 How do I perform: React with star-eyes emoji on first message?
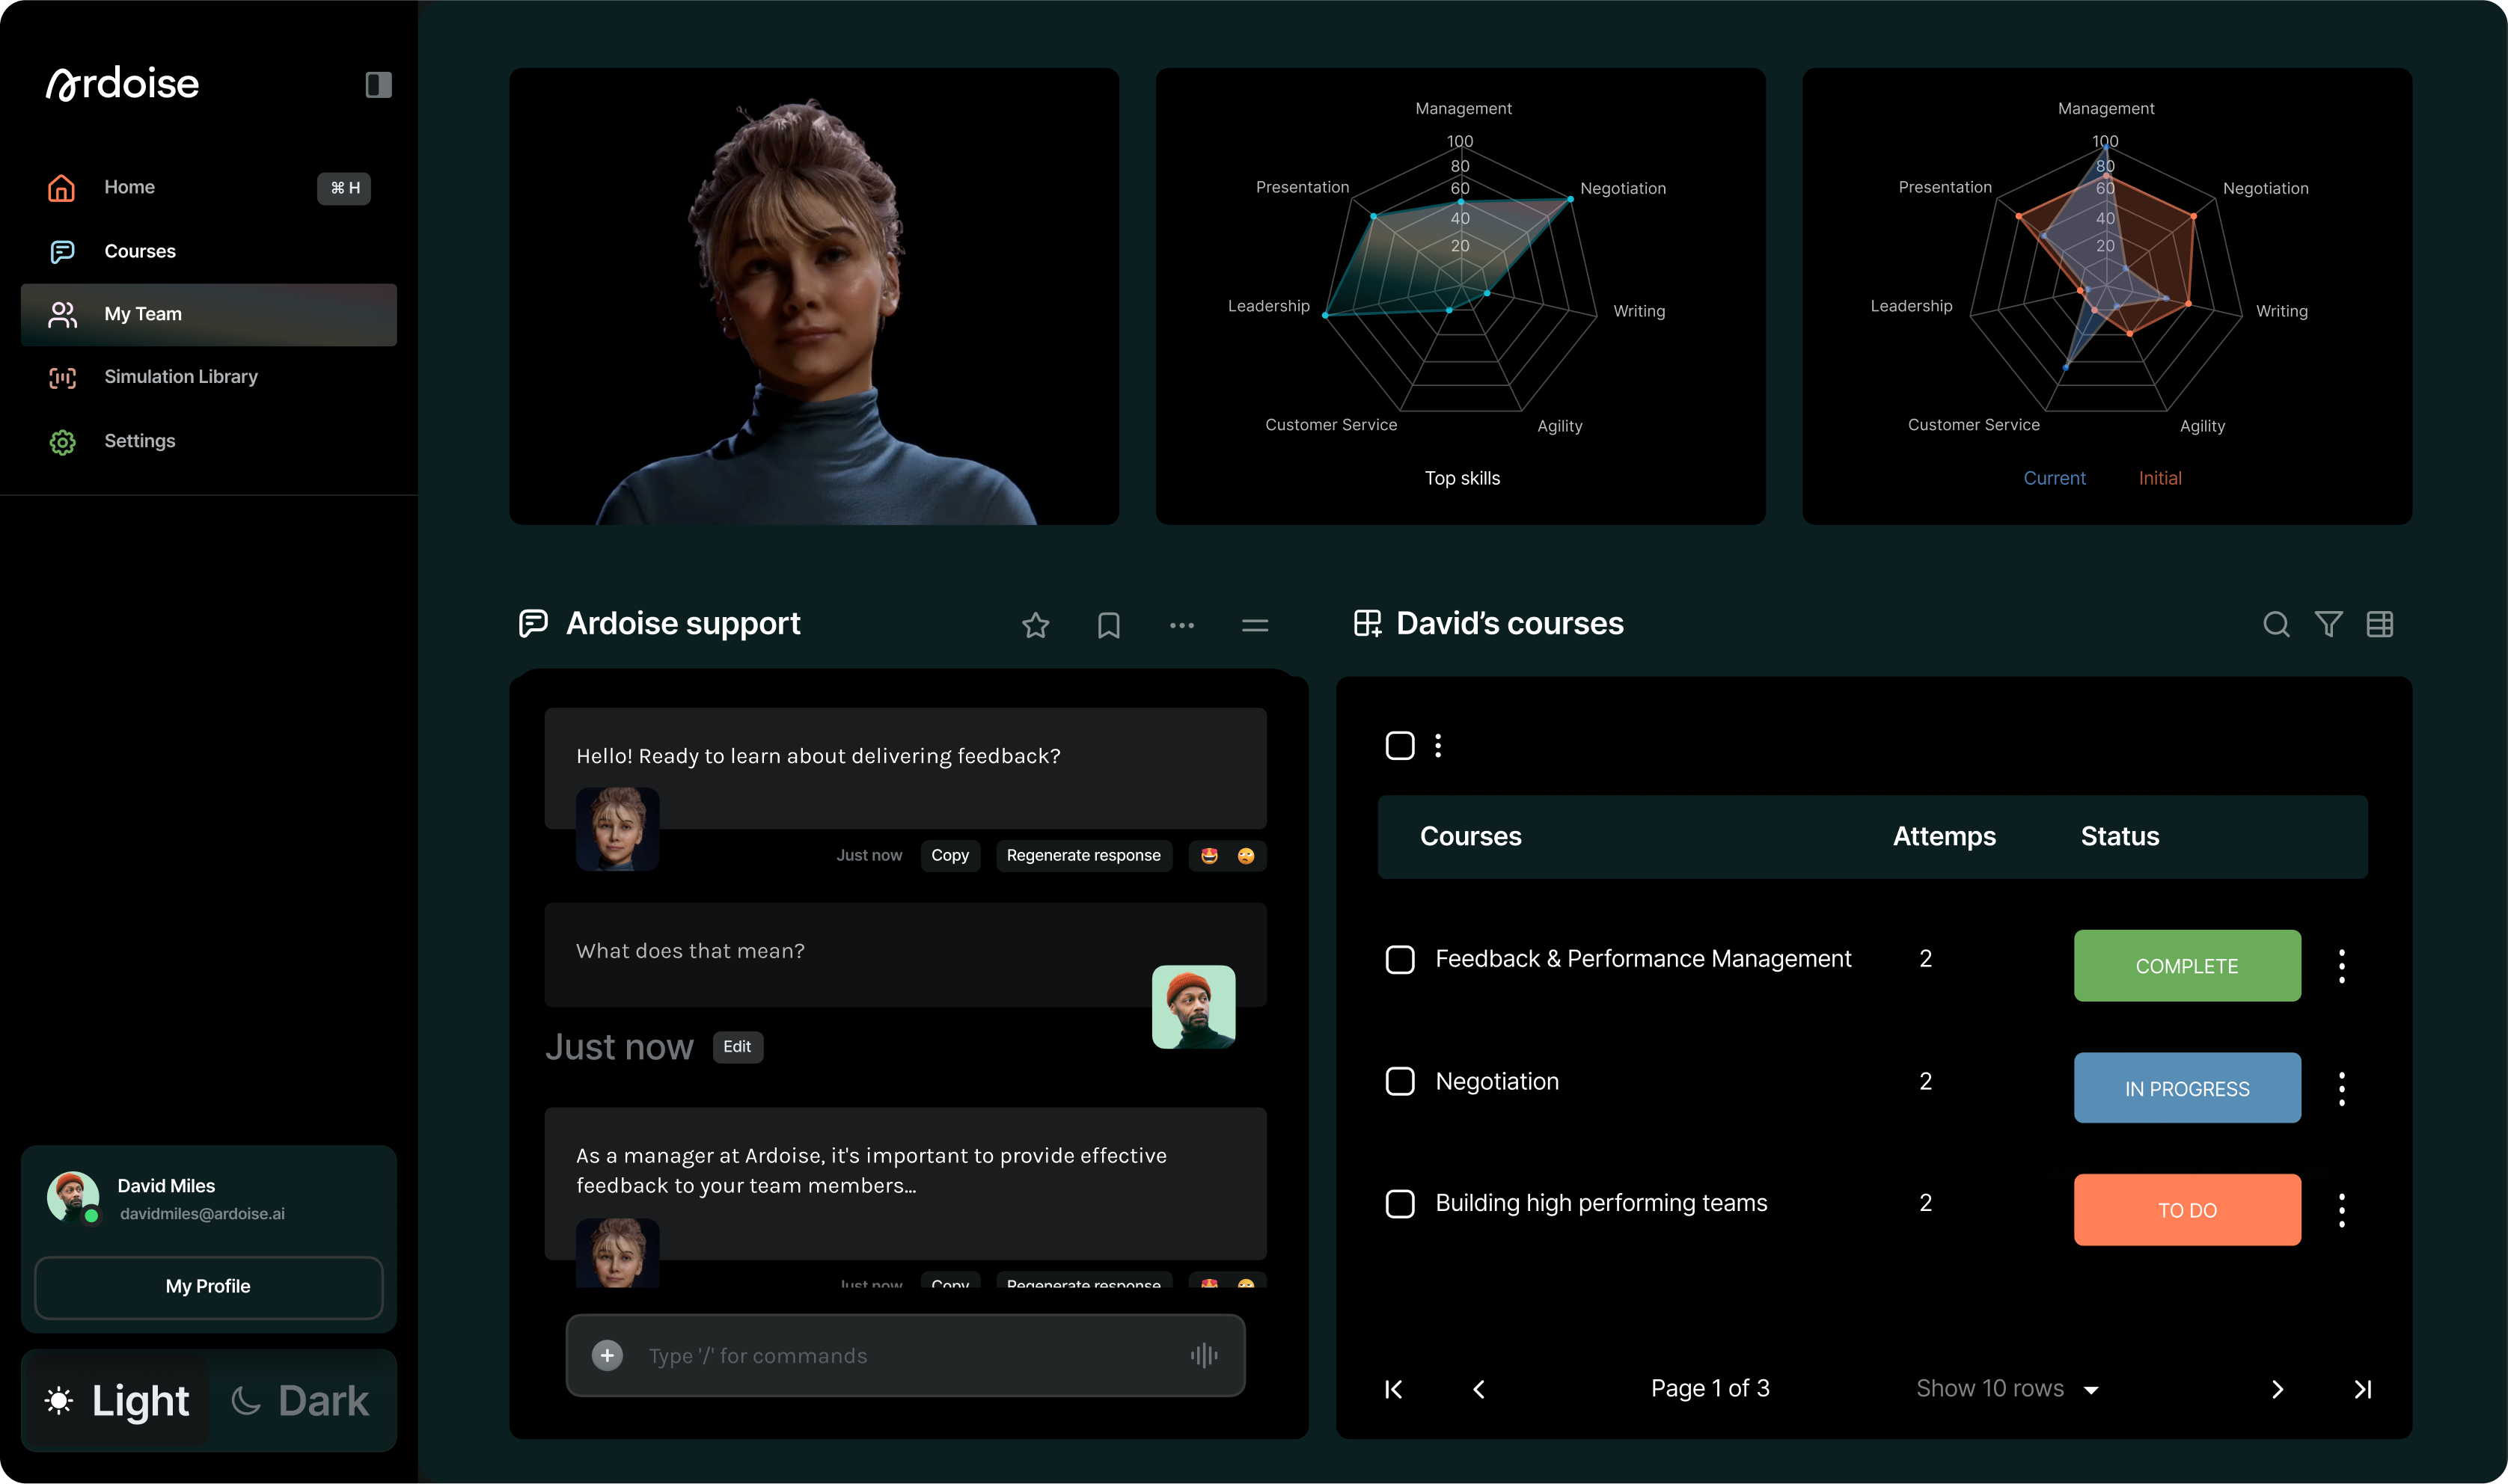pyautogui.click(x=1209, y=856)
